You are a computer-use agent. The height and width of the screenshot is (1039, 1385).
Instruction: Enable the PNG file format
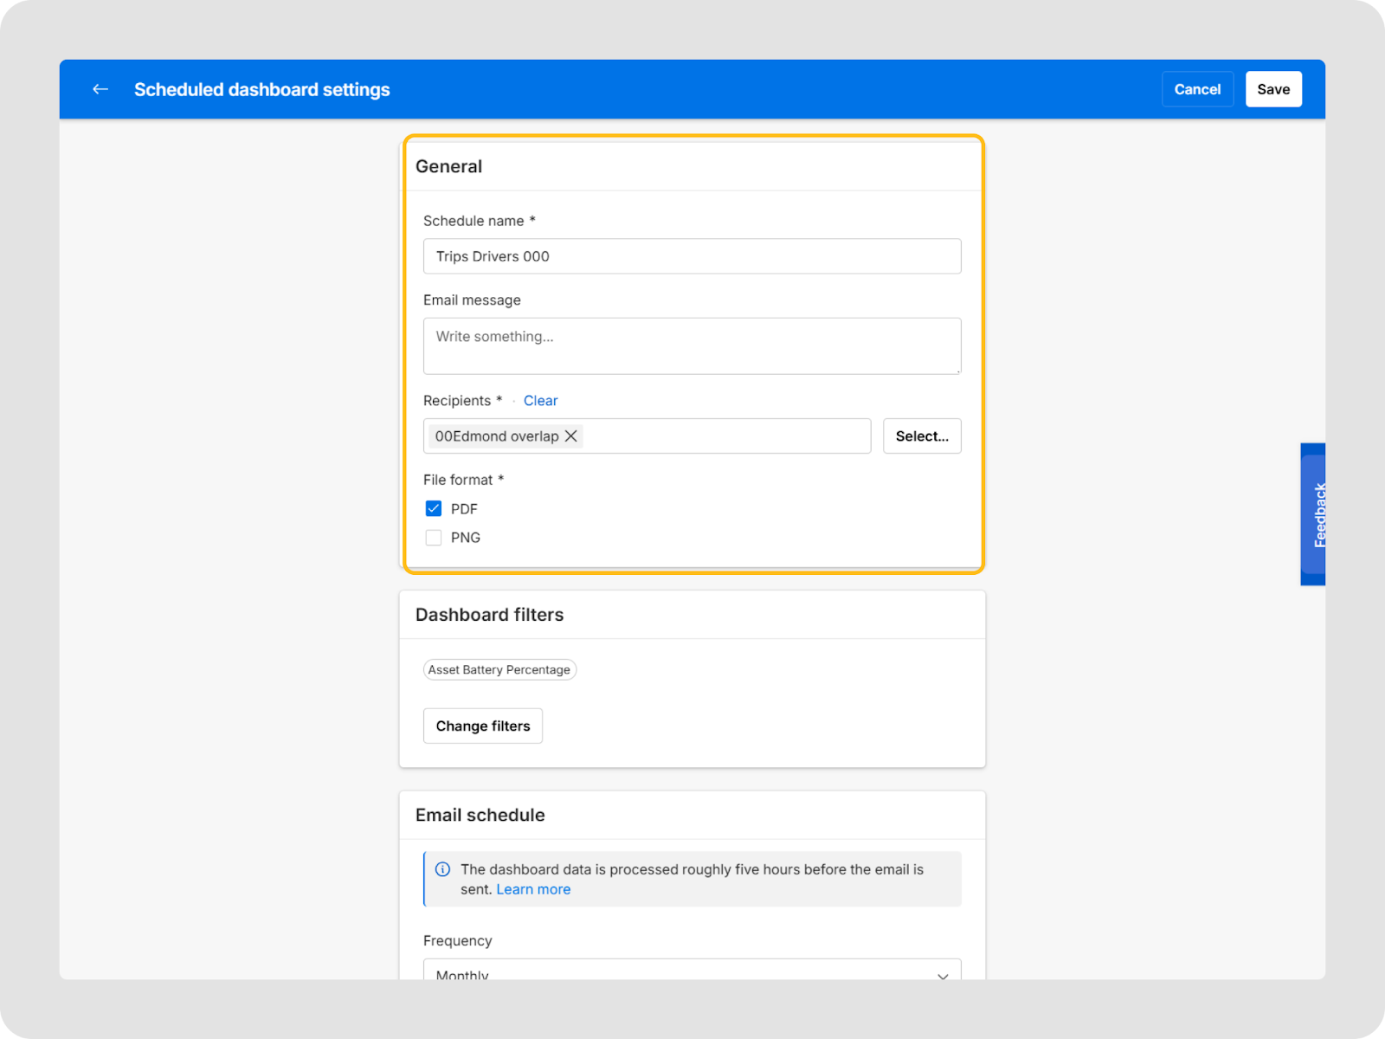pyautogui.click(x=434, y=538)
